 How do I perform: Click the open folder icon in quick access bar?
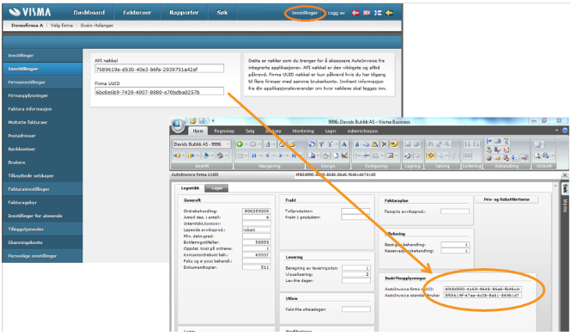click(x=192, y=120)
